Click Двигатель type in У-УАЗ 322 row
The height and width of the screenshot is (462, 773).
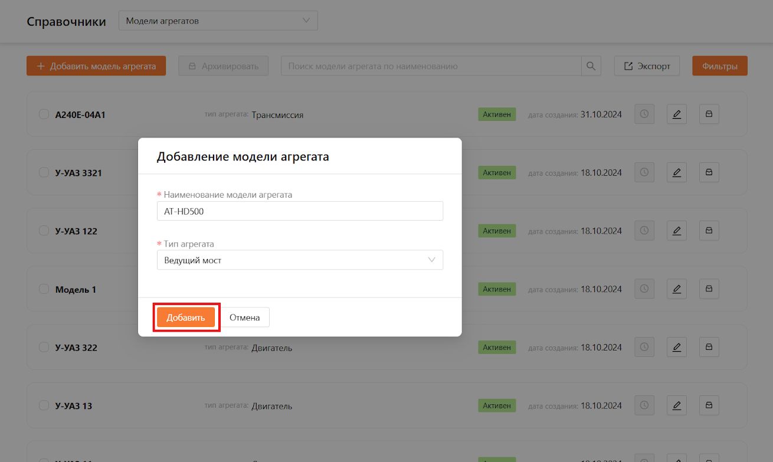click(272, 348)
